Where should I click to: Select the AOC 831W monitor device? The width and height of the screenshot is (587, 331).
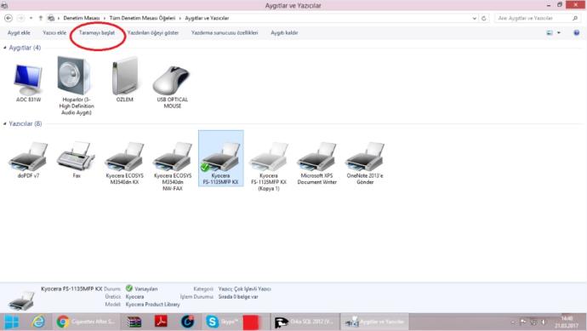click(28, 83)
